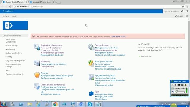Open Perform a backup link
The height and width of the screenshot is (107, 190).
(x=102, y=64)
